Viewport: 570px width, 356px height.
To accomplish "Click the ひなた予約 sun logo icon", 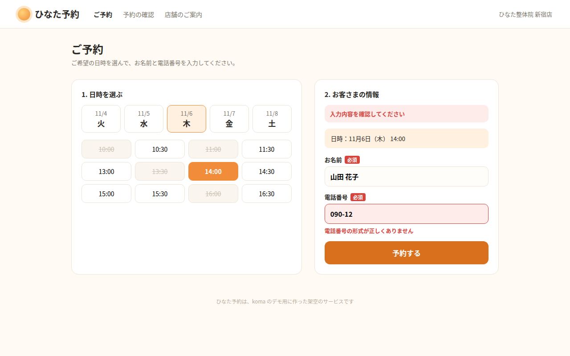I will [x=24, y=14].
